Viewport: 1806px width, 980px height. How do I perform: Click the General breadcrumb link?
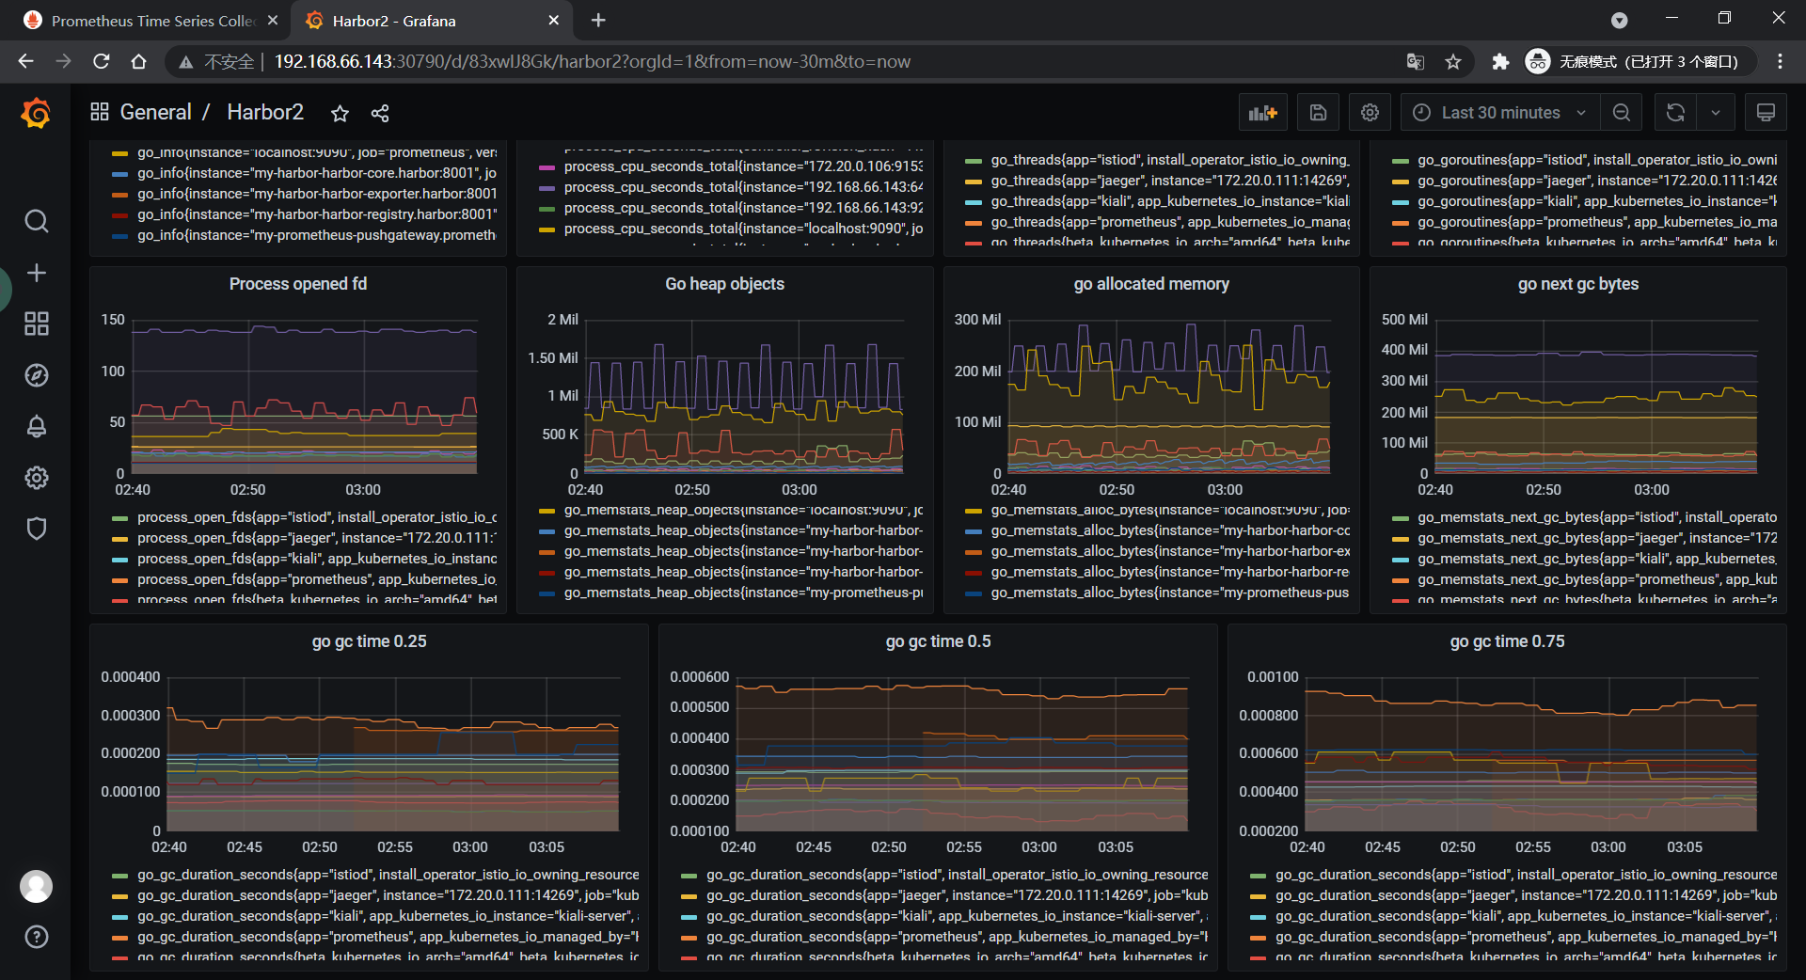(155, 113)
